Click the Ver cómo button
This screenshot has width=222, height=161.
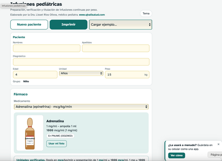(x=177, y=155)
